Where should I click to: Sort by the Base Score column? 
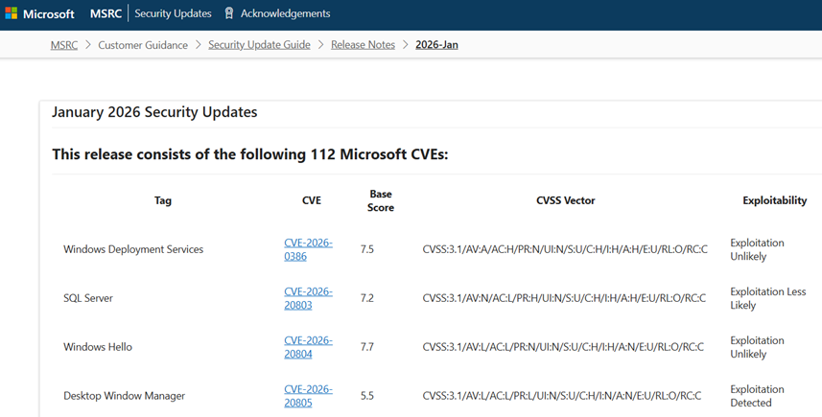(x=381, y=201)
